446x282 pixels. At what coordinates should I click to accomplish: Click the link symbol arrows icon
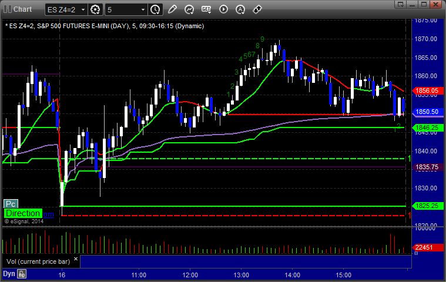point(257,9)
